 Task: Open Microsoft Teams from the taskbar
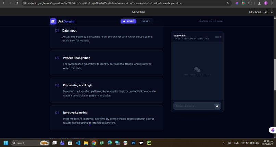tap(62, 143)
